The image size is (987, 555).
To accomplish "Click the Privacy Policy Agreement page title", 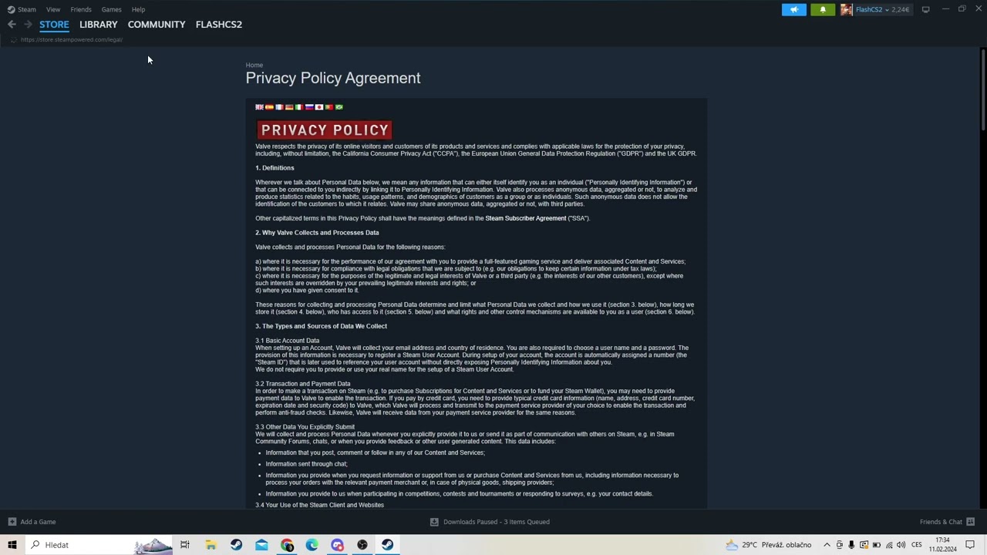I will pyautogui.click(x=333, y=78).
